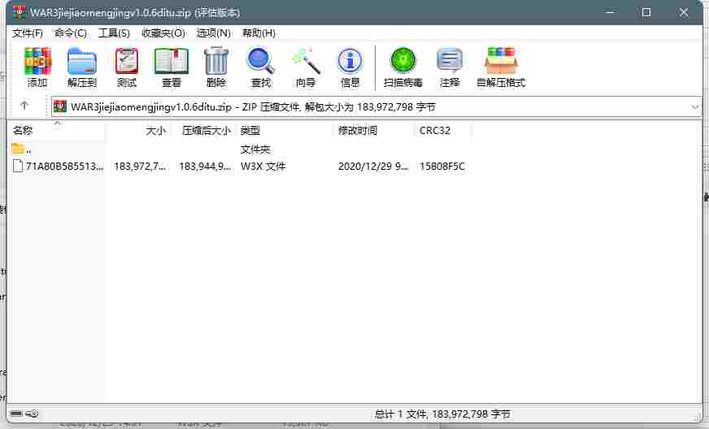The width and height of the screenshot is (709, 429).
Task: Open the View (查看) book icon
Action: (x=172, y=67)
